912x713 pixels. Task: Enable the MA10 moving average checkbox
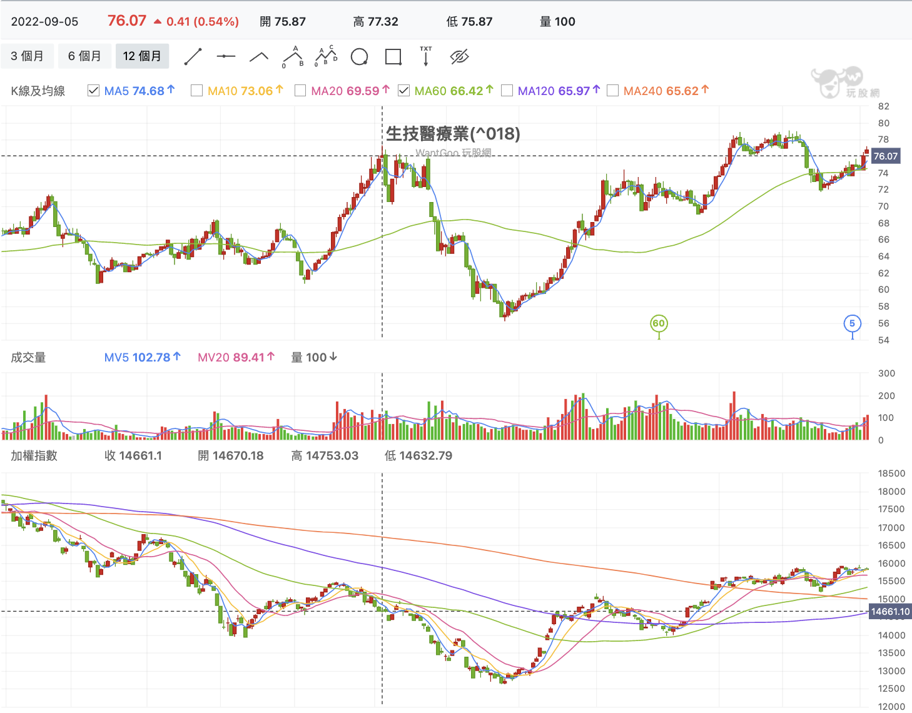[x=196, y=91]
